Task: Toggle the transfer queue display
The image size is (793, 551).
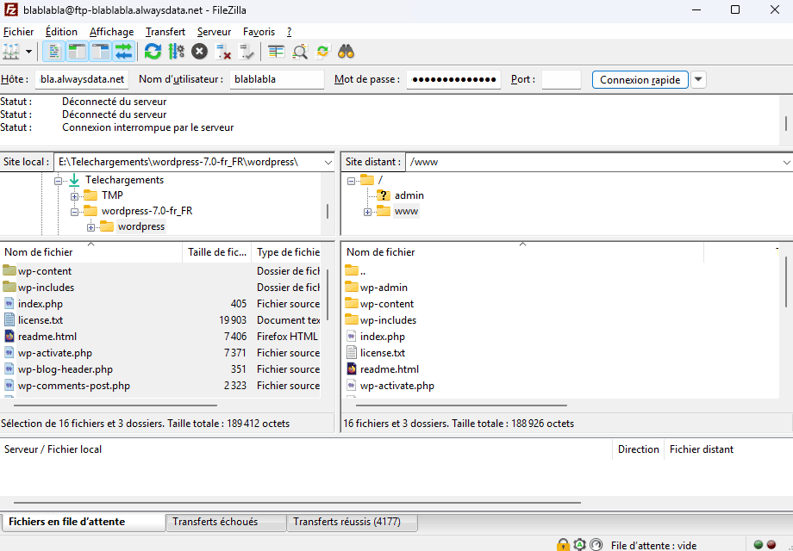Action: point(124,52)
